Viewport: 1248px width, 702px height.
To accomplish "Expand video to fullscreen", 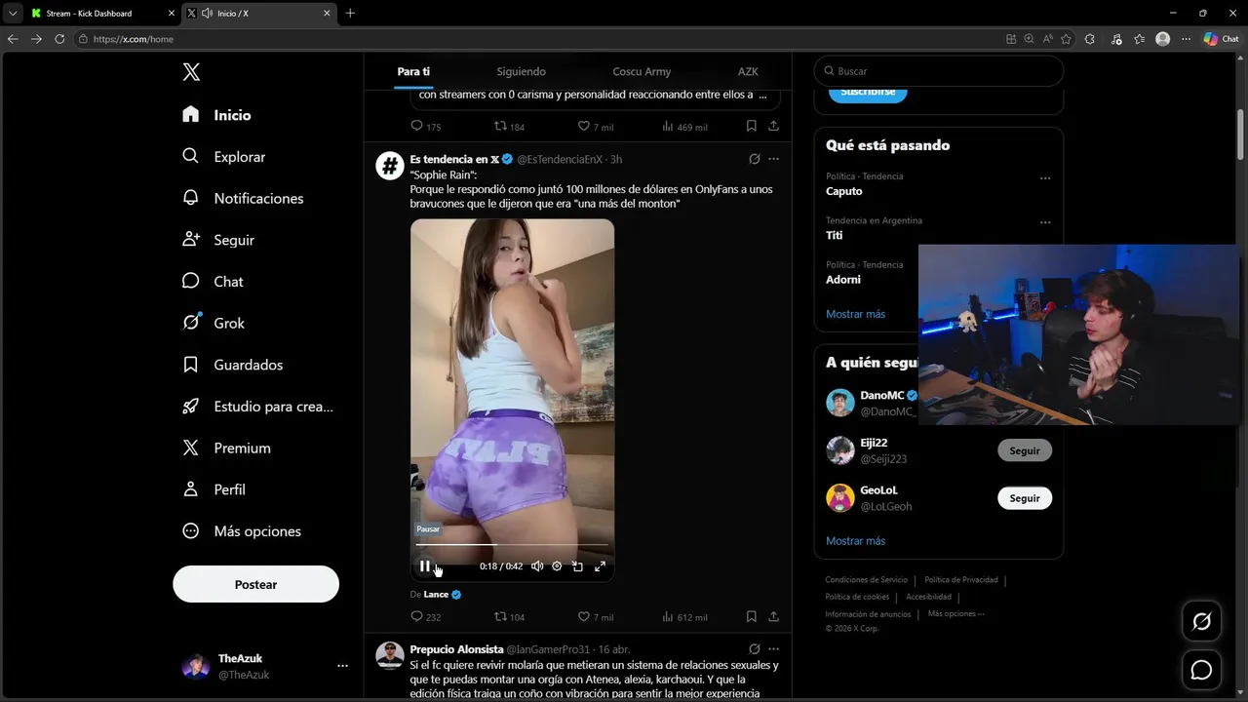I will [600, 566].
